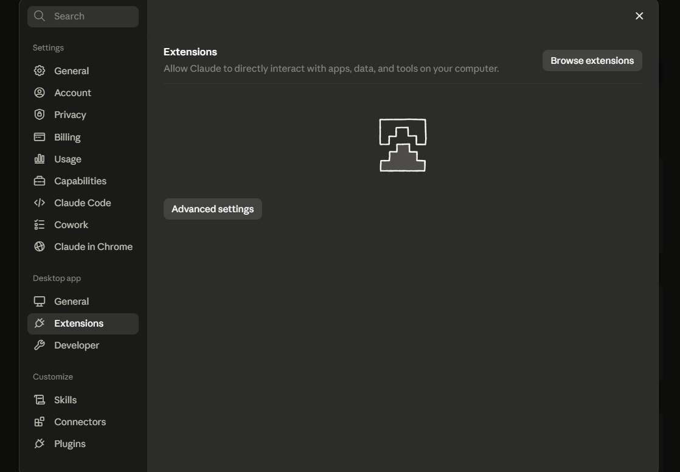Select Claude Code in the sidebar
680x472 pixels.
coord(83,203)
